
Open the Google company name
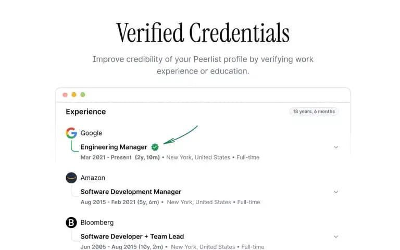[91, 133]
